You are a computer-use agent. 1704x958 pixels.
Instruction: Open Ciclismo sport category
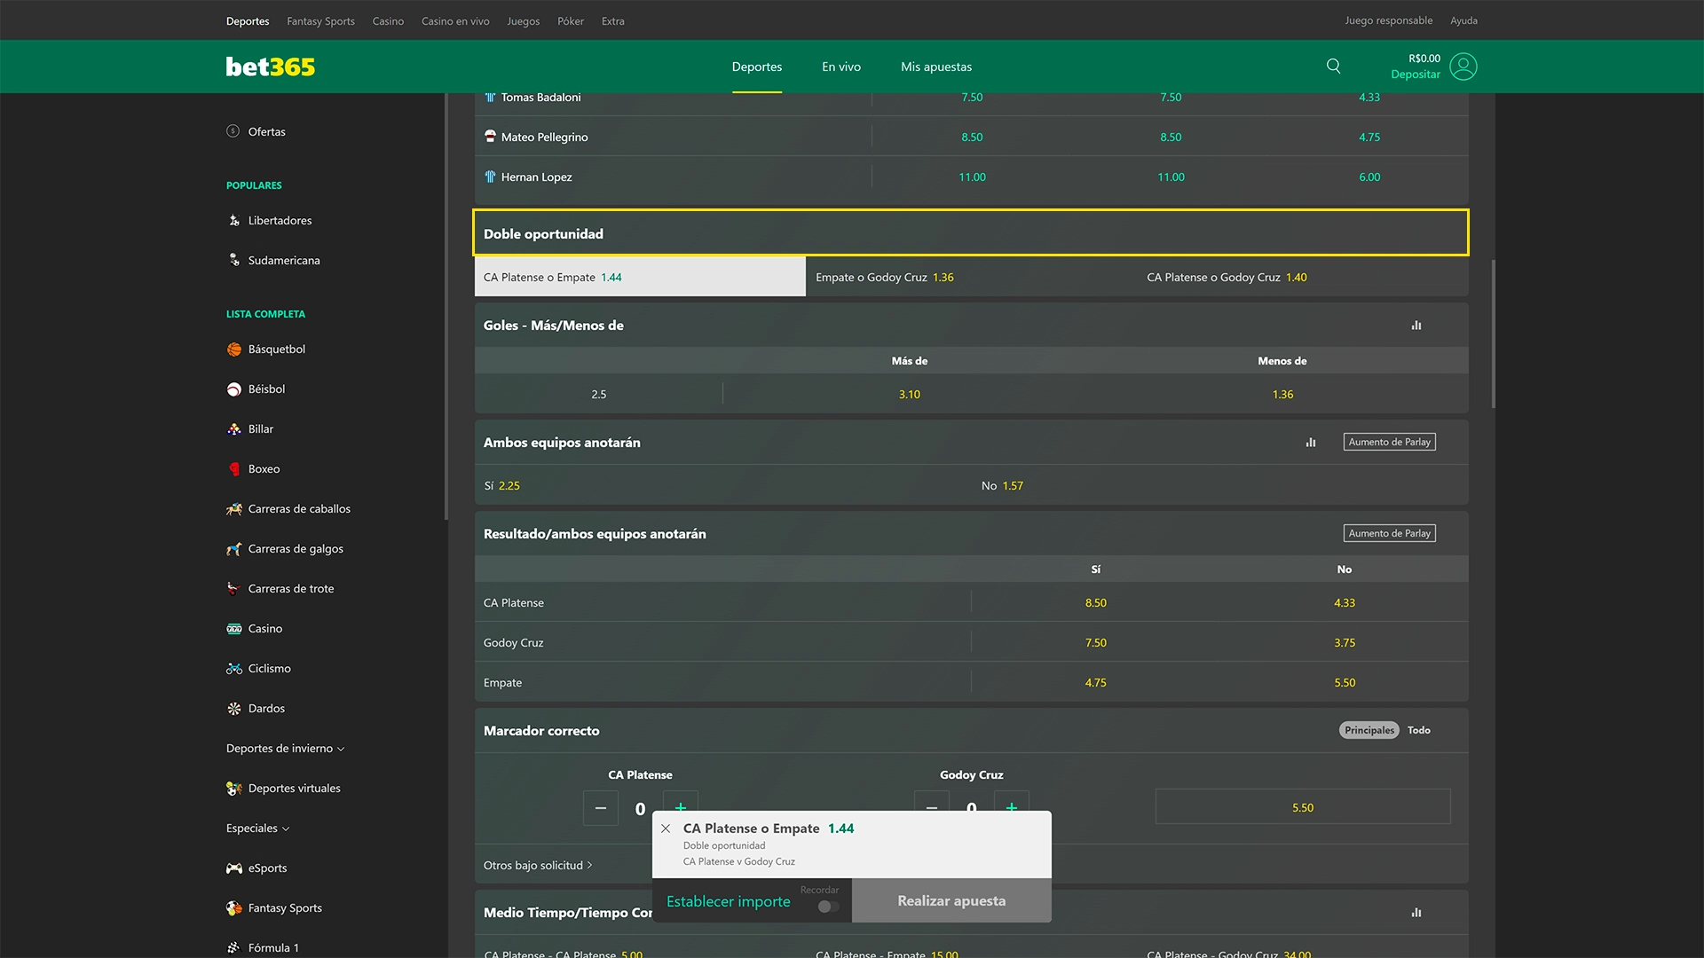(269, 668)
